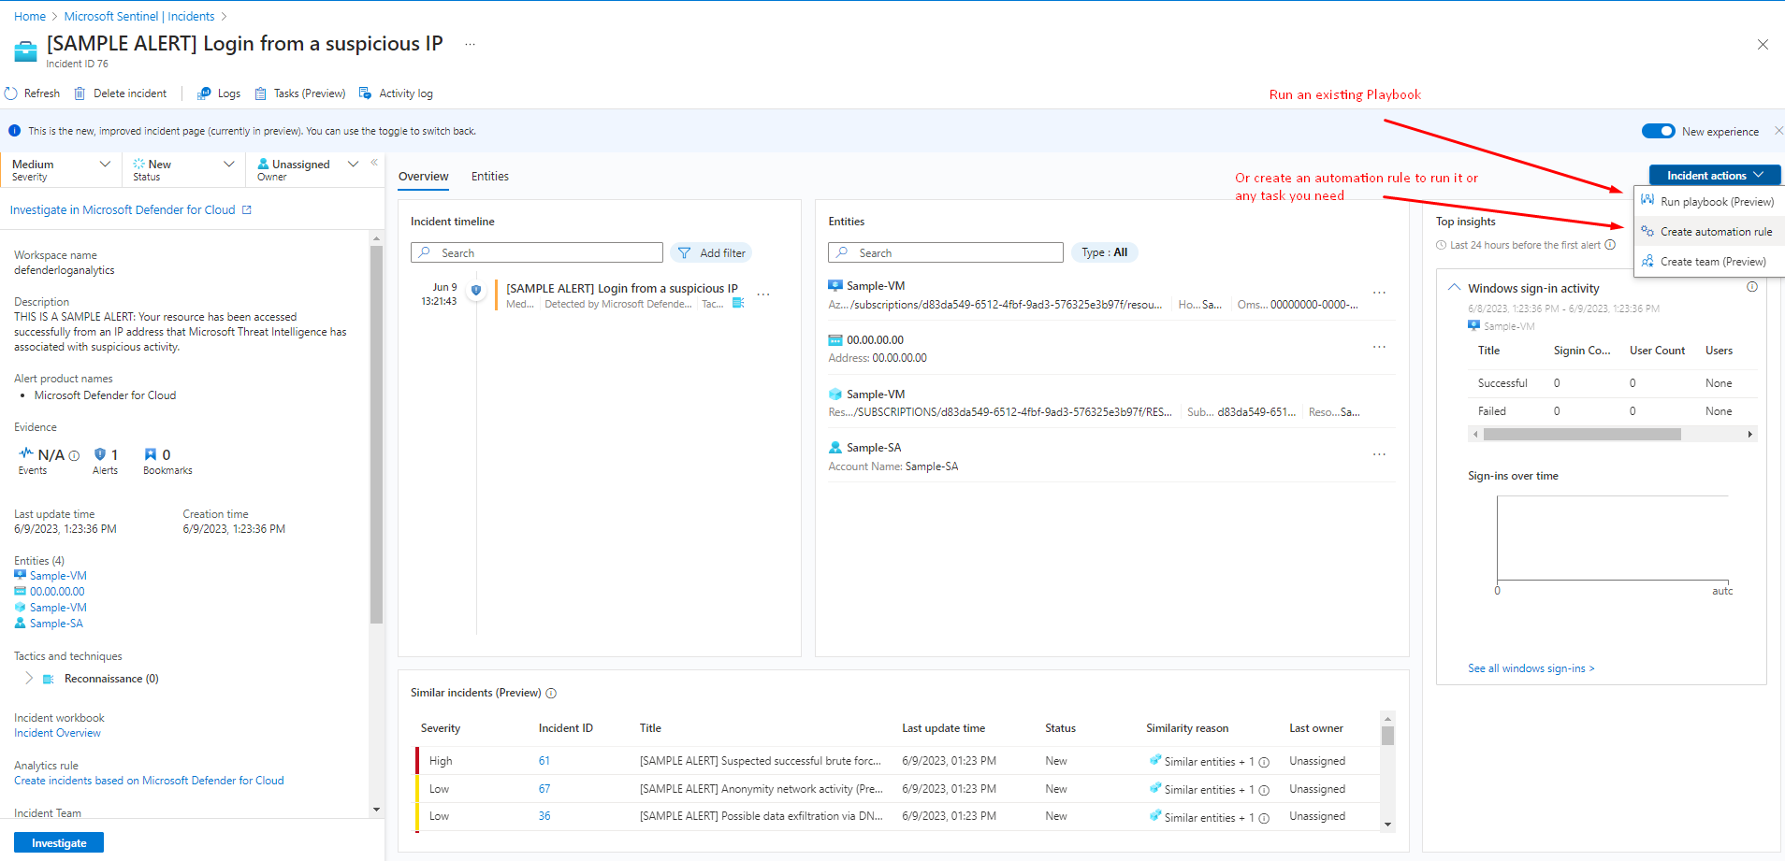Switch to the Entities tab

(489, 177)
